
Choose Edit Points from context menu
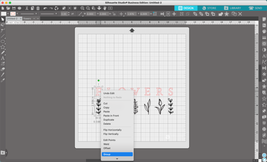tap(117, 140)
